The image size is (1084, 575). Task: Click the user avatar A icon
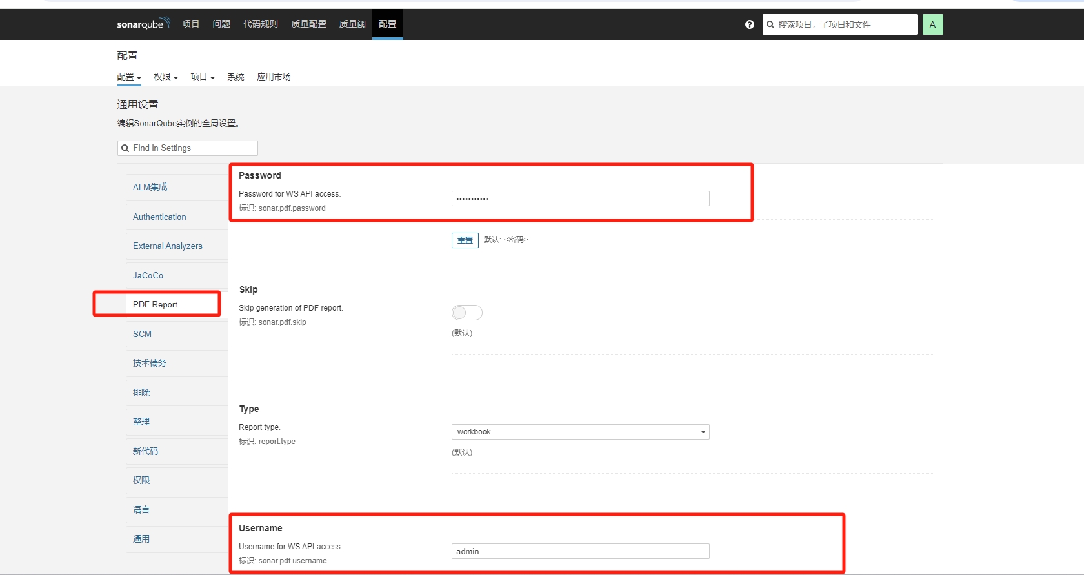point(932,24)
